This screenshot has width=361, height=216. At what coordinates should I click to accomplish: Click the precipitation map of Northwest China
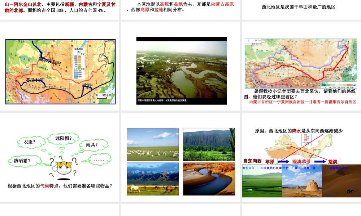tap(299, 146)
